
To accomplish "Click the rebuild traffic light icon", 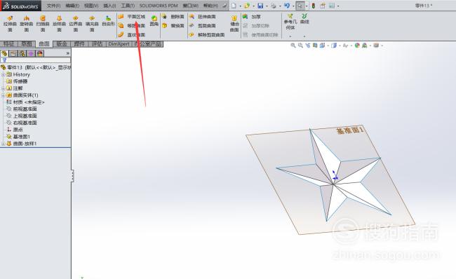I will pos(314,6).
